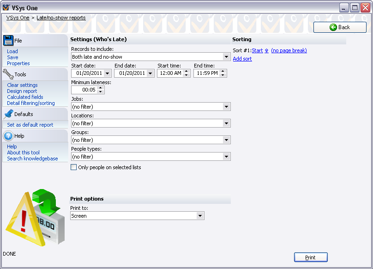This screenshot has height=269, width=373.
Task: Select Design report in Tools menu
Action: coord(22,91)
